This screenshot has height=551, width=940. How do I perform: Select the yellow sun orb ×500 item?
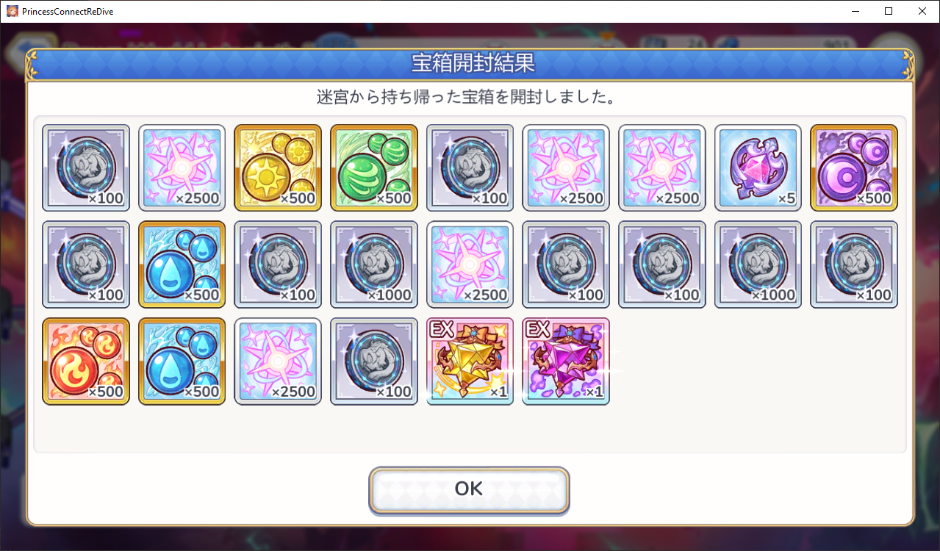[278, 168]
